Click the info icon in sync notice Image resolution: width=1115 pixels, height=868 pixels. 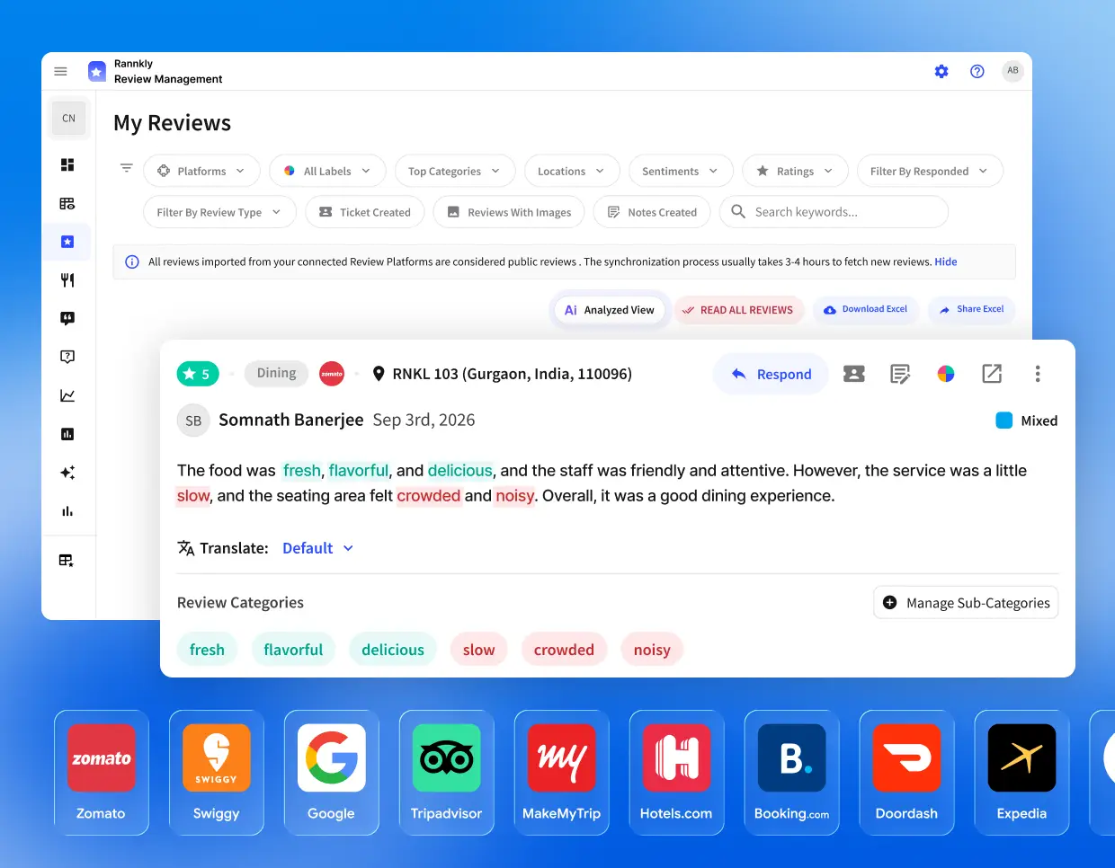click(x=132, y=262)
